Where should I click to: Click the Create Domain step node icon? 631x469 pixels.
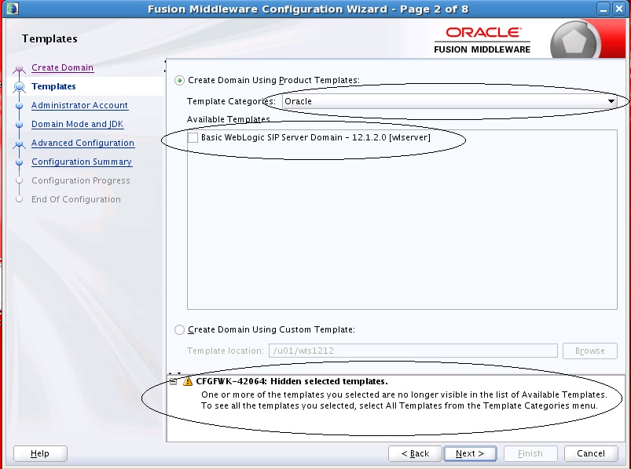19,69
